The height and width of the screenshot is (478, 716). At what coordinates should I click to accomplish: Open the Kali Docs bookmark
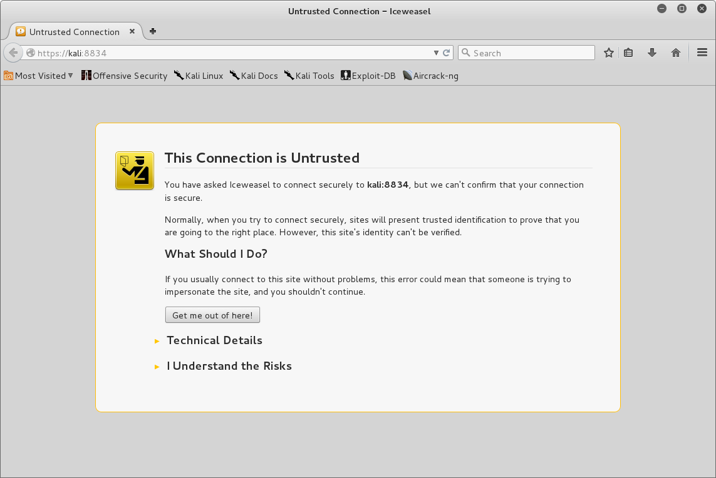pos(254,76)
